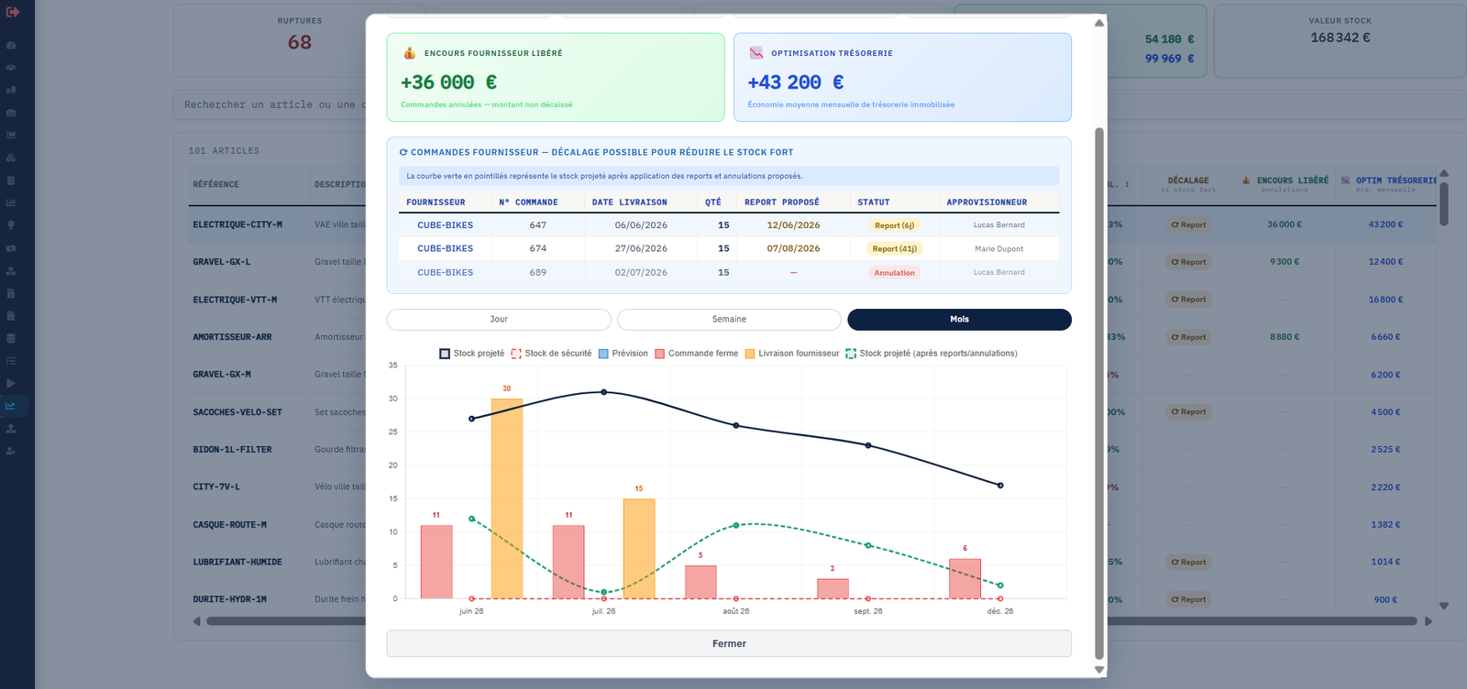The height and width of the screenshot is (689, 1467).
Task: Toggle Livraison fournisseur legend item
Action: coord(792,354)
